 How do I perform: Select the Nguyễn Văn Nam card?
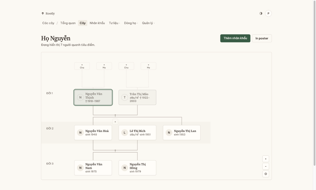click(93, 168)
